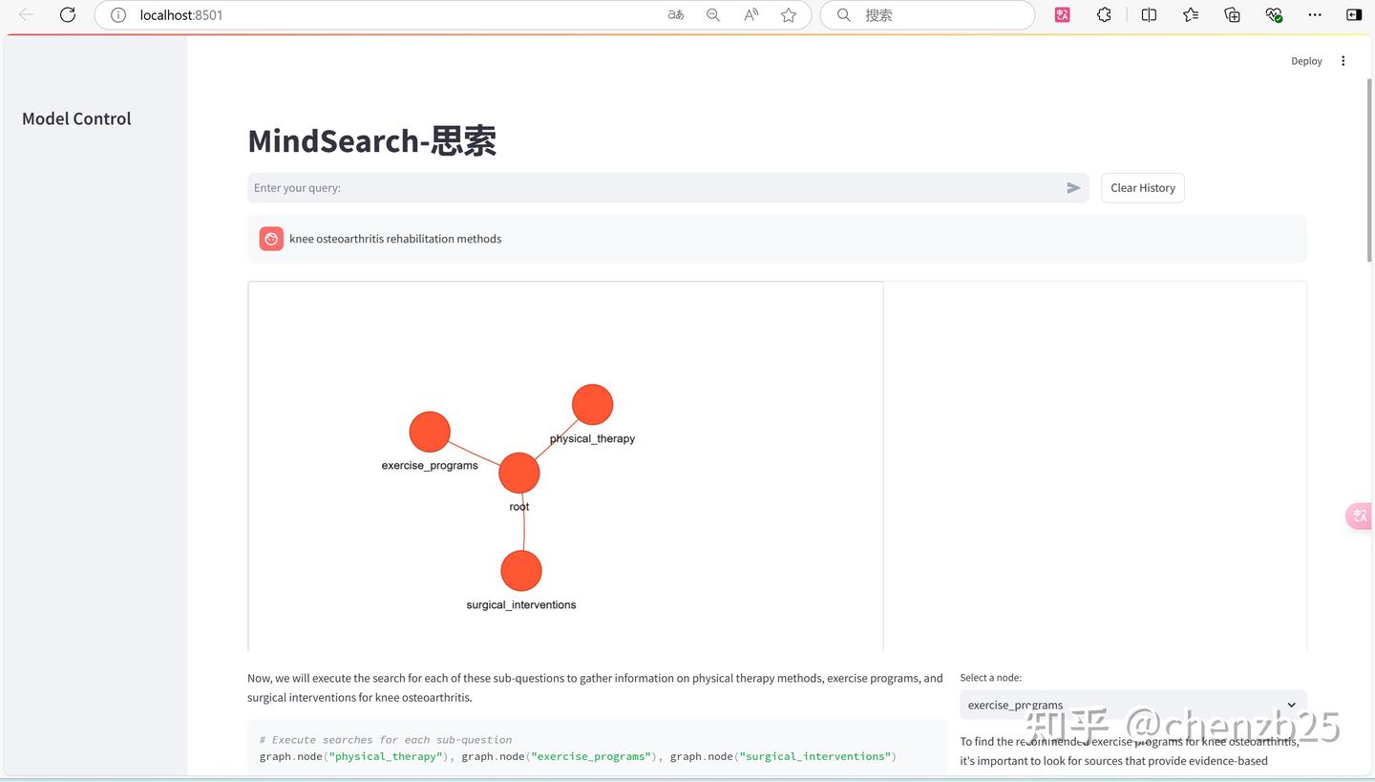1375x782 pixels.
Task: Open the Select a node dropdown
Action: coord(1132,705)
